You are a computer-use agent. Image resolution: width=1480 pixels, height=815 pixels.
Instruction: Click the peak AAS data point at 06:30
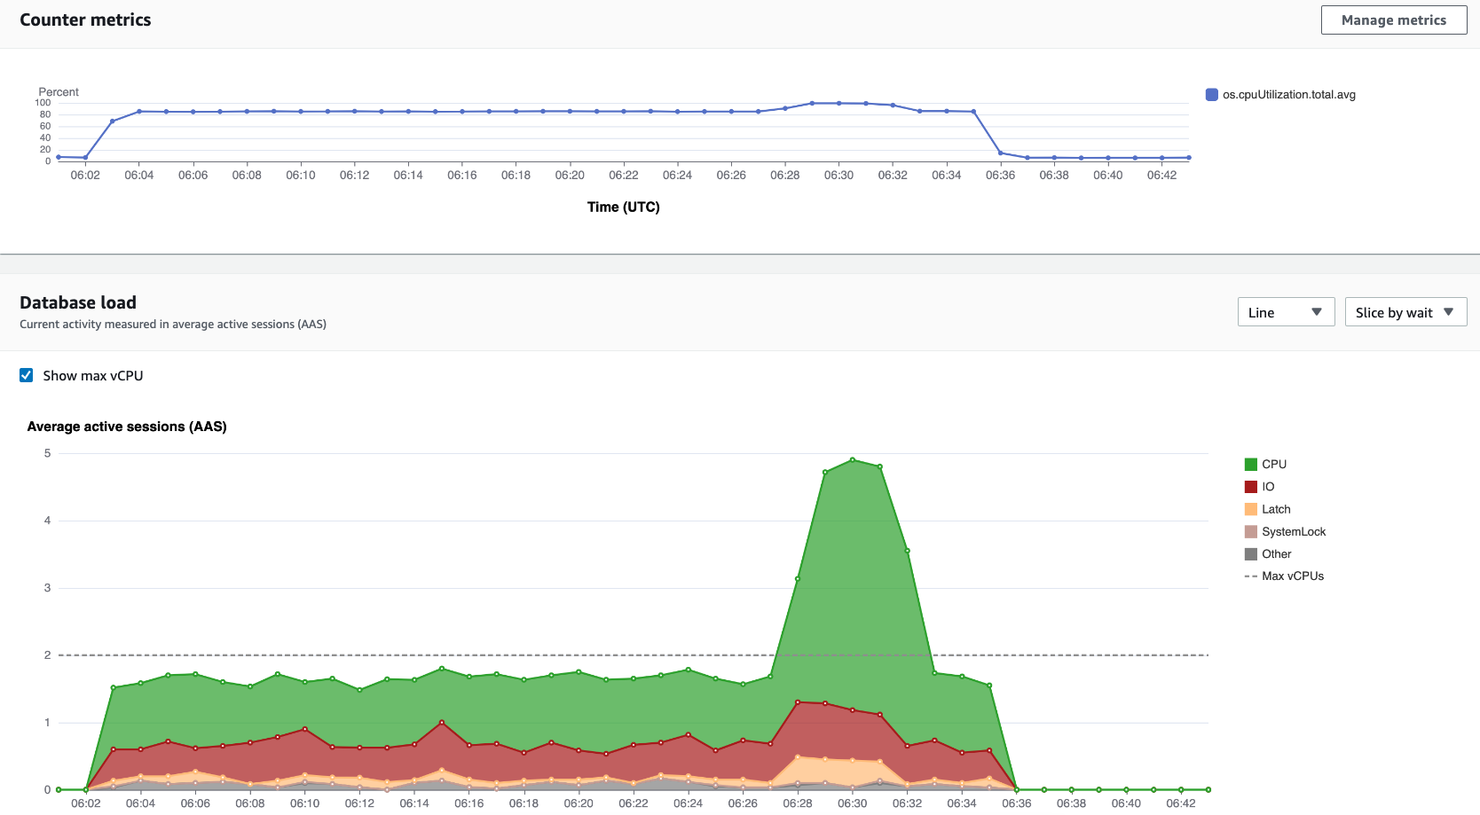(x=853, y=459)
